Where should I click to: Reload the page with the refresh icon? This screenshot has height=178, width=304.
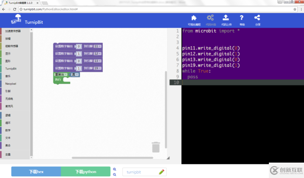click(x=14, y=9)
